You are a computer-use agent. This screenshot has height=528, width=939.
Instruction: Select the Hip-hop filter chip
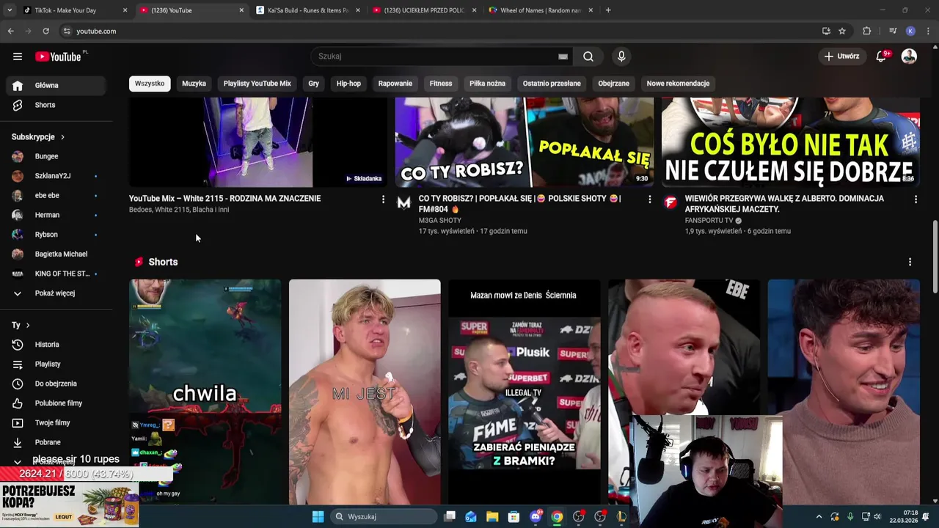point(348,84)
